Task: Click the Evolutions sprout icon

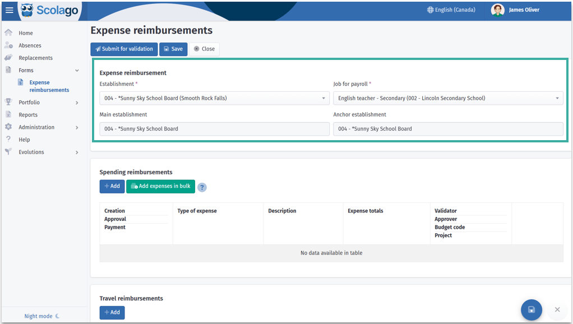Action: (8, 151)
